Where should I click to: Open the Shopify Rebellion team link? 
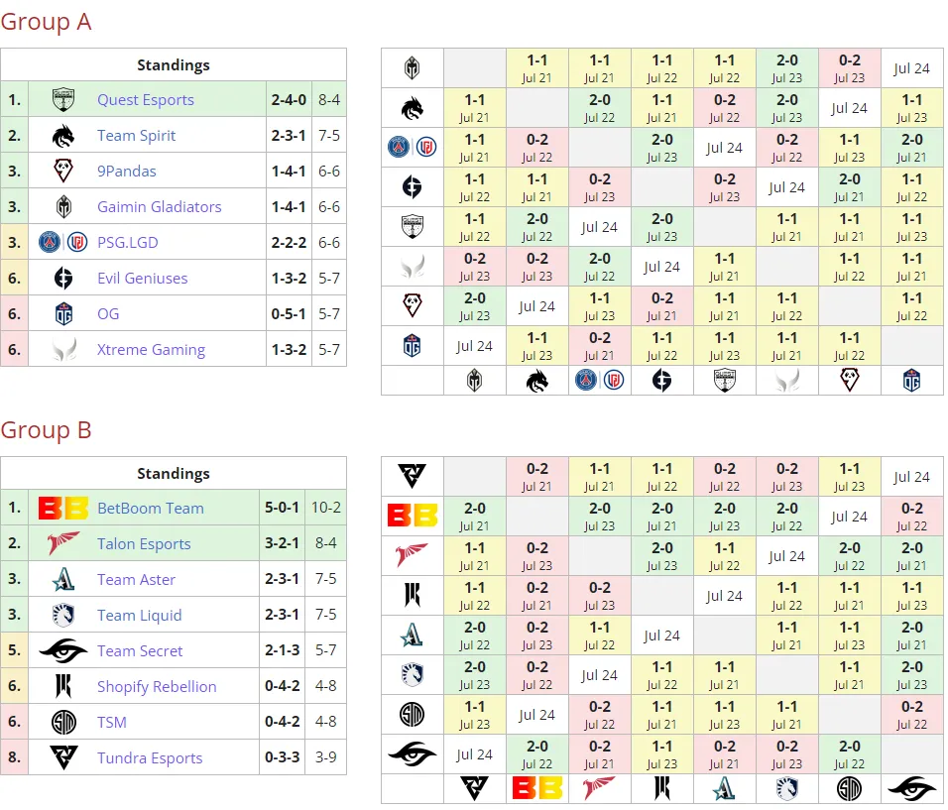point(157,687)
